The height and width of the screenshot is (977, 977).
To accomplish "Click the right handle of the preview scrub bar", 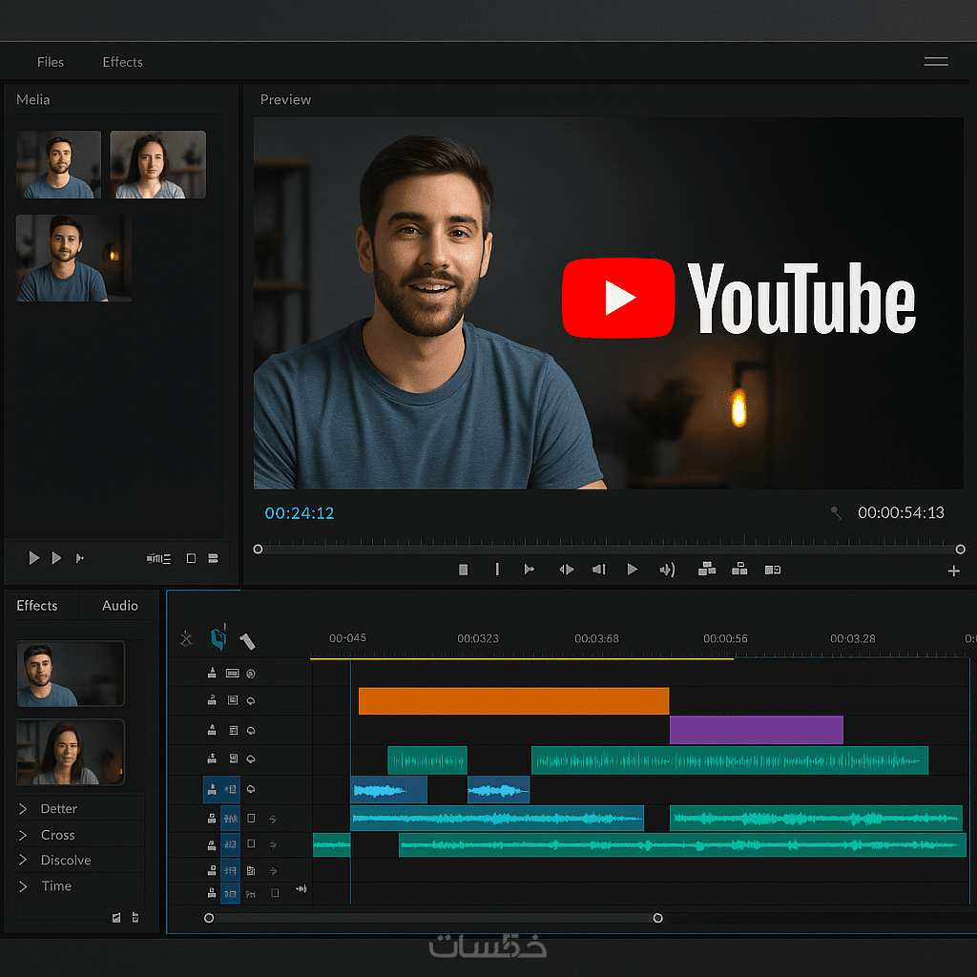I will 960,549.
